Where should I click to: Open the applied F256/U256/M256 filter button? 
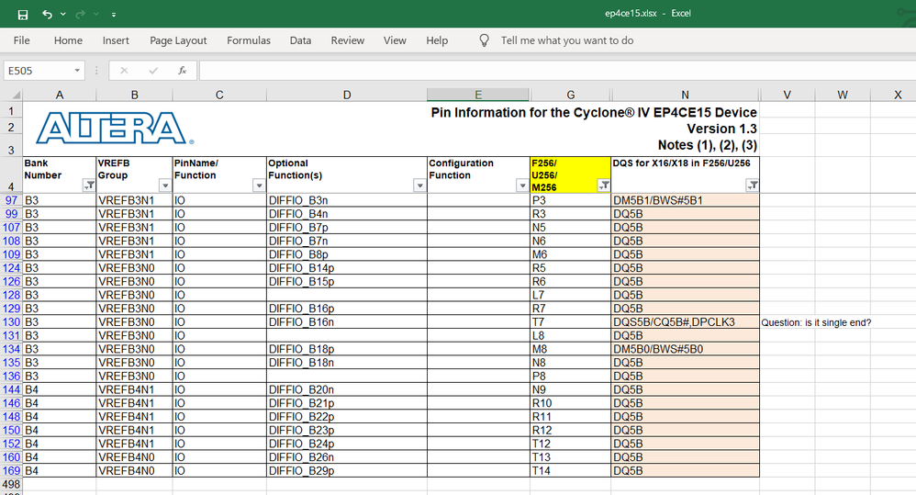click(603, 186)
